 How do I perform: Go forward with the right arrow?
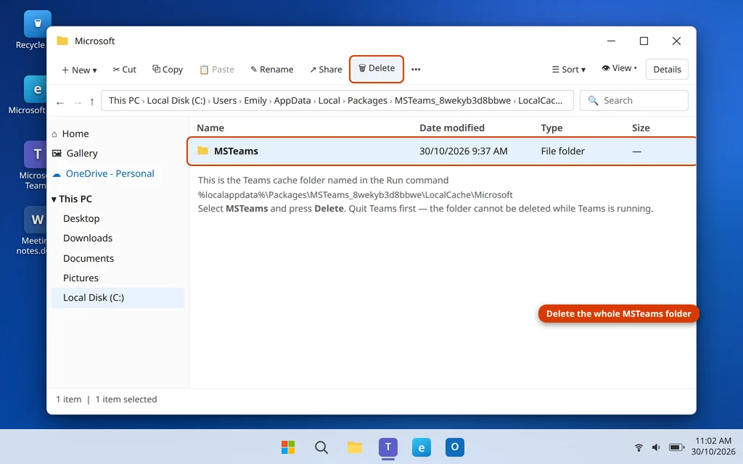coord(77,101)
